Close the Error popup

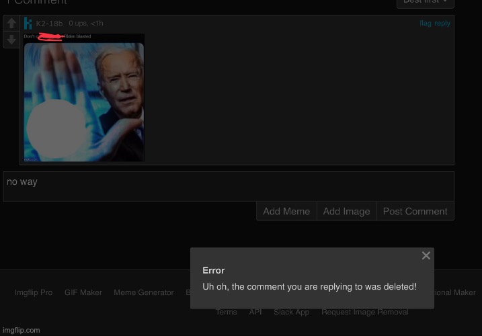[426, 255]
